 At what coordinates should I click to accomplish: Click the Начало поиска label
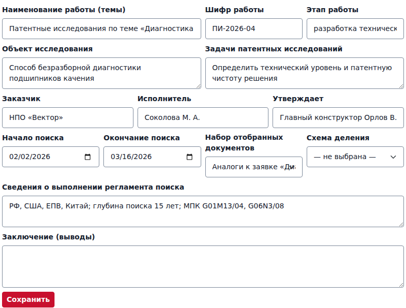pyautogui.click(x=33, y=138)
